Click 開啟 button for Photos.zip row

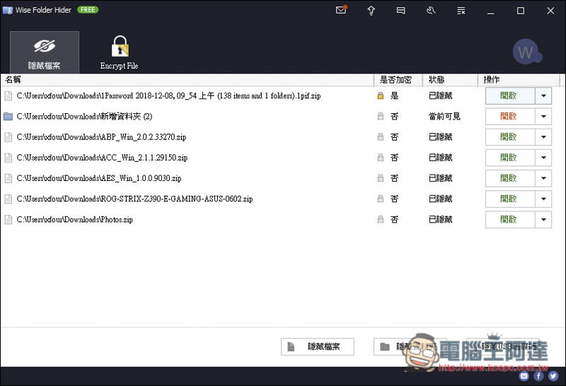click(509, 219)
